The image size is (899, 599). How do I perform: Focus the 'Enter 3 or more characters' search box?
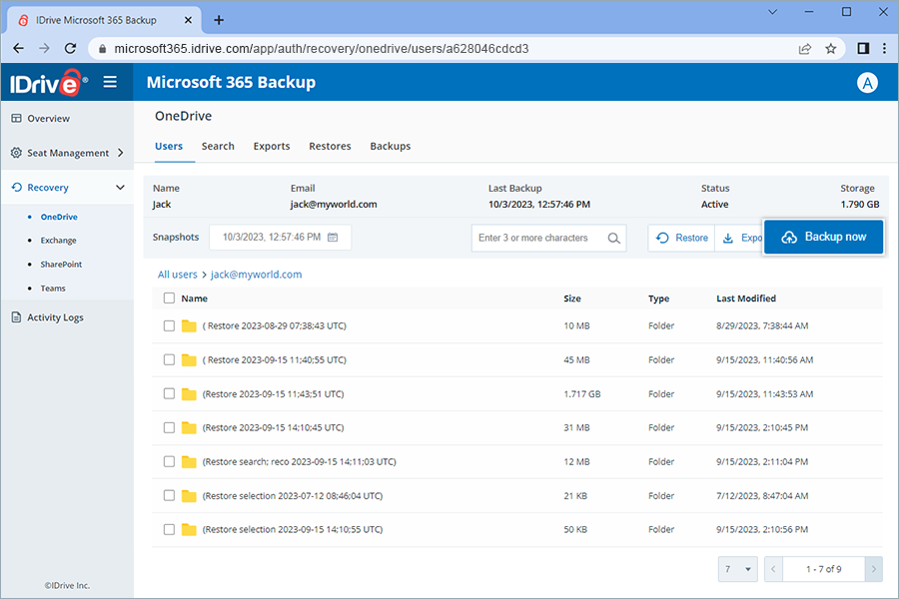tap(548, 238)
